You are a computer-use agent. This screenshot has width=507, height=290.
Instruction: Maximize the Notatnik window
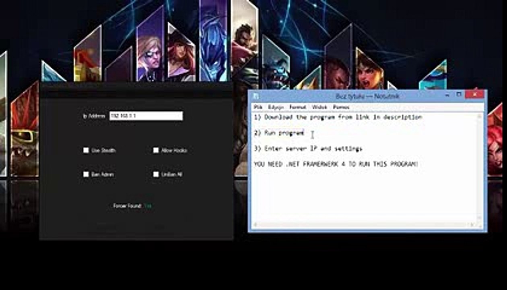(459, 95)
